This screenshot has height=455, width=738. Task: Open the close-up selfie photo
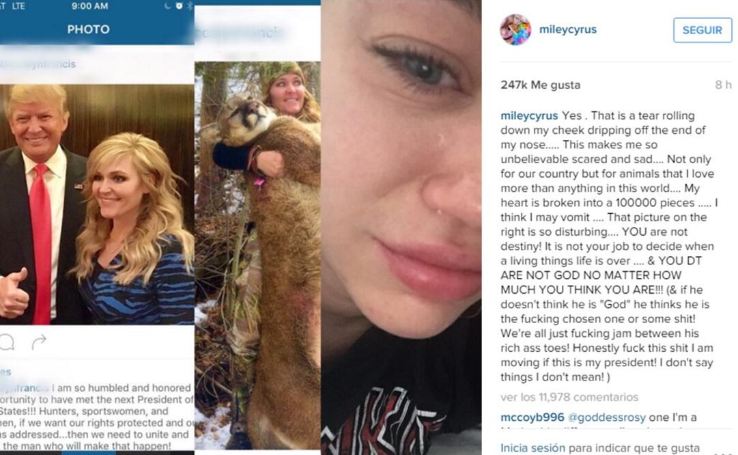[x=401, y=227]
